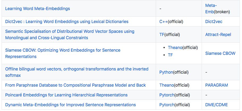242x111 pixels.
Task: Open the Siamese CBOW paper title link
Action: (63, 50)
